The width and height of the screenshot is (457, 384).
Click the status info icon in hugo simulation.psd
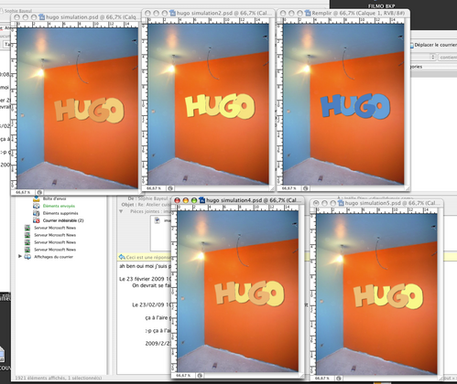(x=39, y=193)
